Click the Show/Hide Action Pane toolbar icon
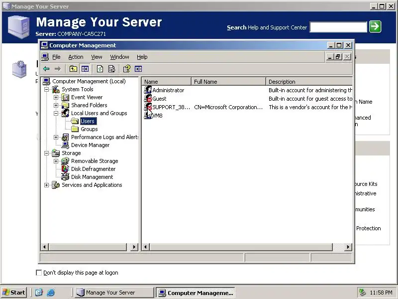Image resolution: width=398 pixels, height=299 pixels. 138,69
